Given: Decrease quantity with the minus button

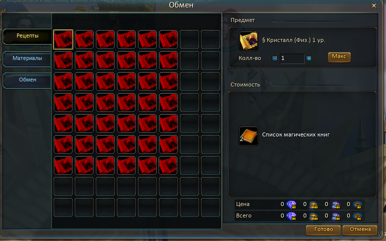Looking at the screenshot, I should coord(275,58).
